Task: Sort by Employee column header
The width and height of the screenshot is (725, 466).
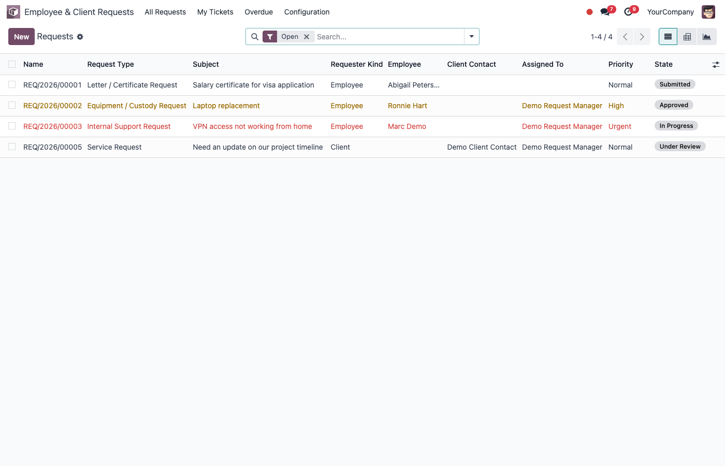Action: (x=404, y=64)
